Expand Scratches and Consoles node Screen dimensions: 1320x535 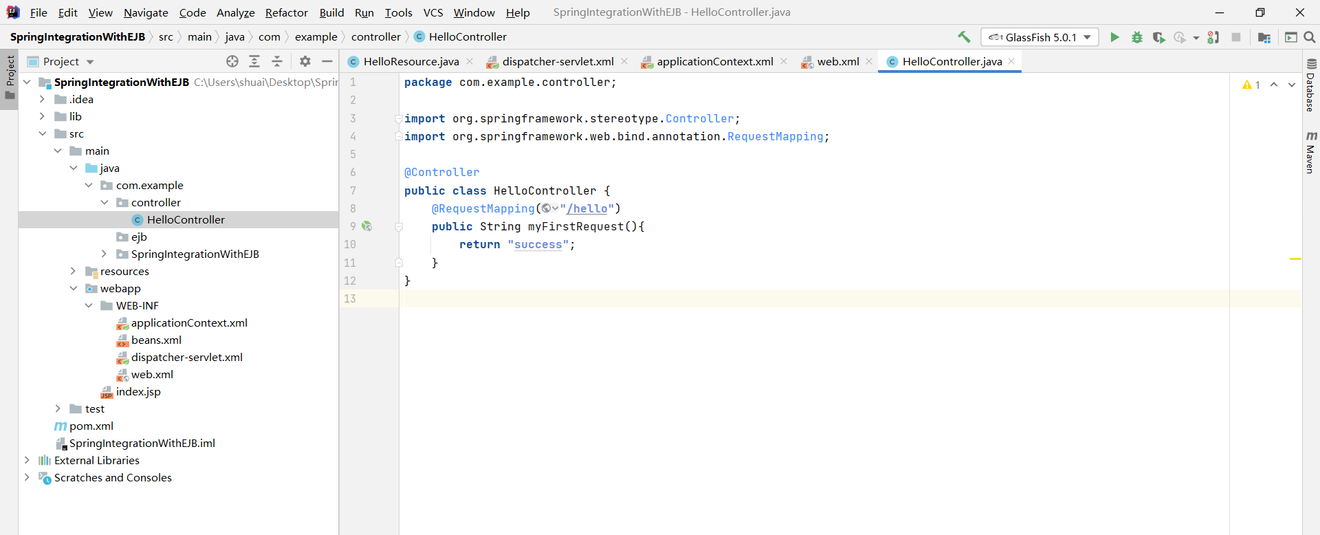pyautogui.click(x=27, y=477)
